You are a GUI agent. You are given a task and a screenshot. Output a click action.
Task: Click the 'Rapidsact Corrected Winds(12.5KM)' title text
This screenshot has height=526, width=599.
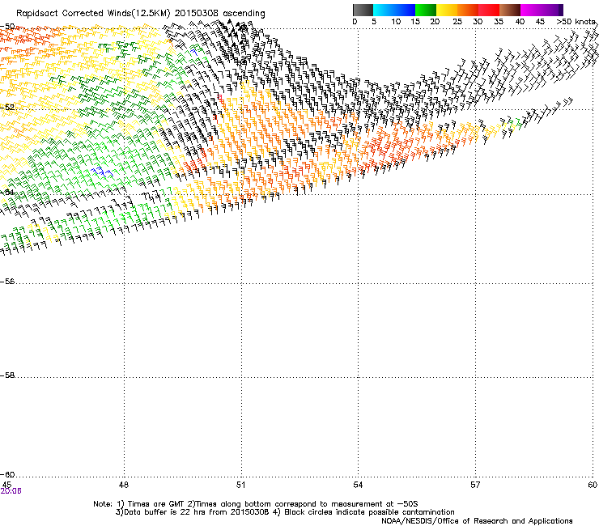click(93, 14)
